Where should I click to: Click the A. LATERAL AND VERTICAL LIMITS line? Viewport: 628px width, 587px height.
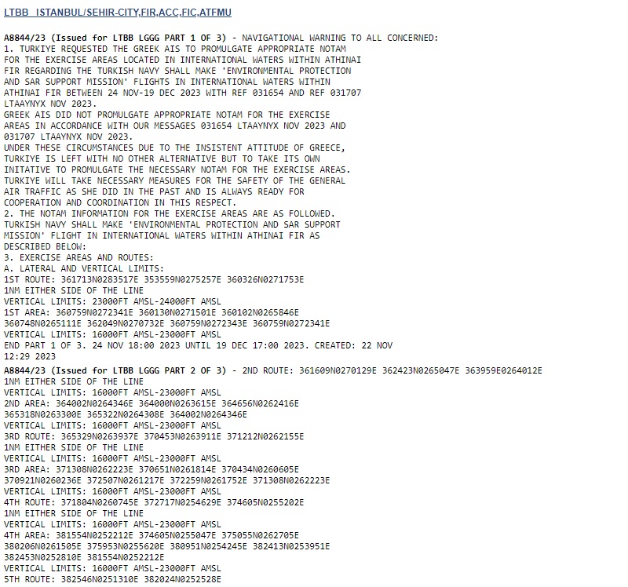(x=84, y=268)
